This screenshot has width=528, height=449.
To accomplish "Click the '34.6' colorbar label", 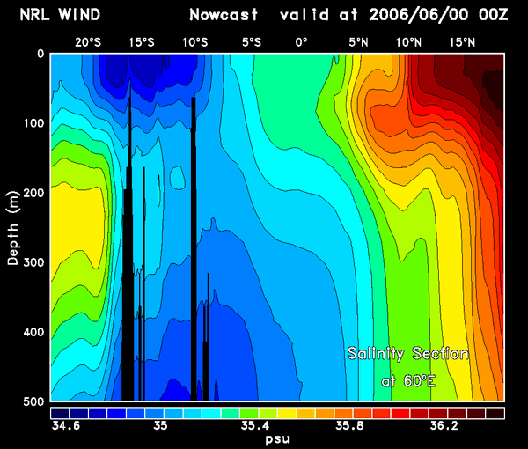I will click(x=66, y=426).
